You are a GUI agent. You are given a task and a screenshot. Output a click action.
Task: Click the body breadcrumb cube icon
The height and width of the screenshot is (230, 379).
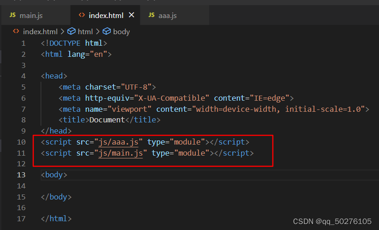coord(107,31)
